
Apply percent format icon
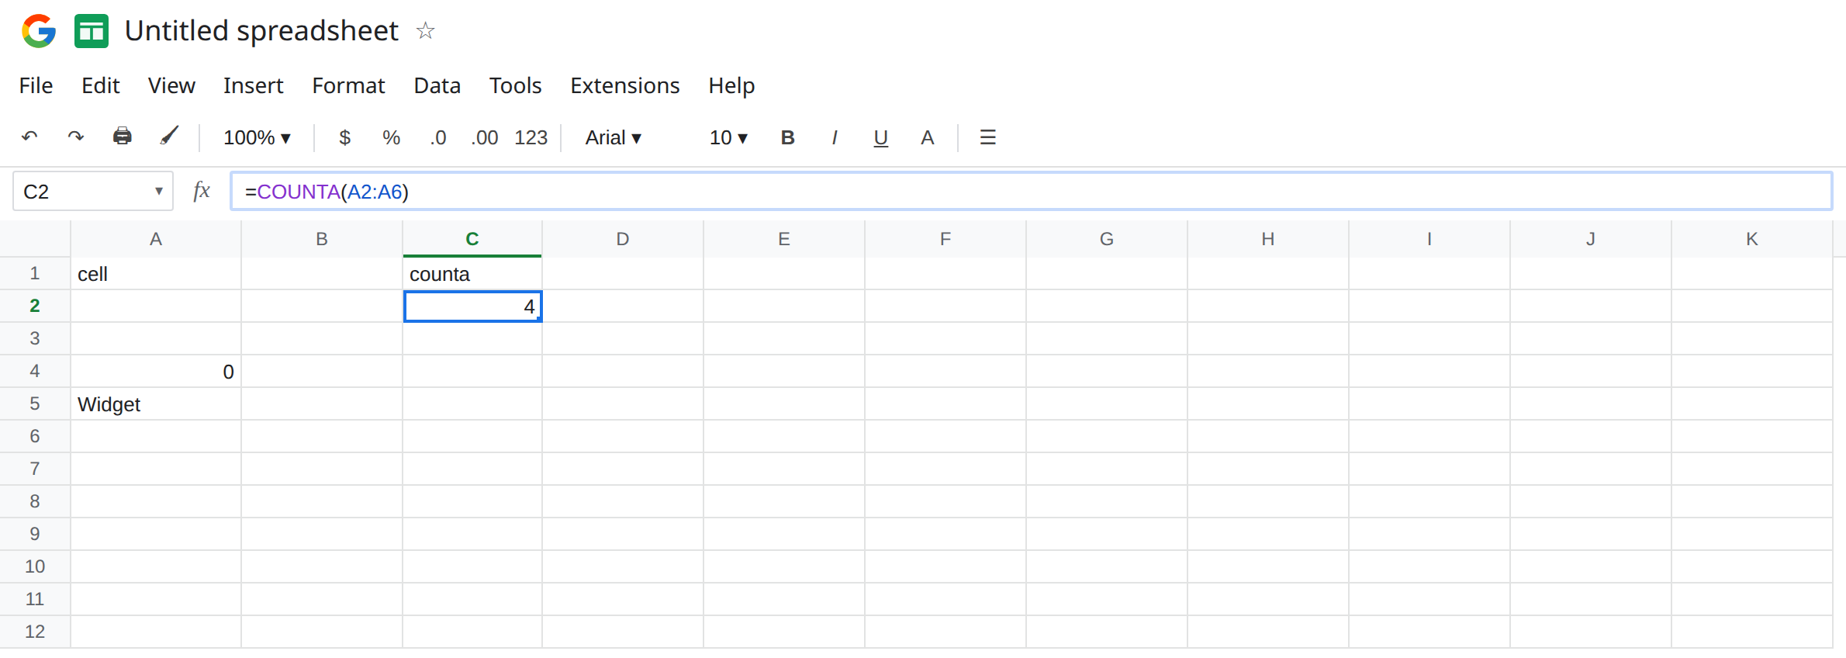click(x=391, y=137)
